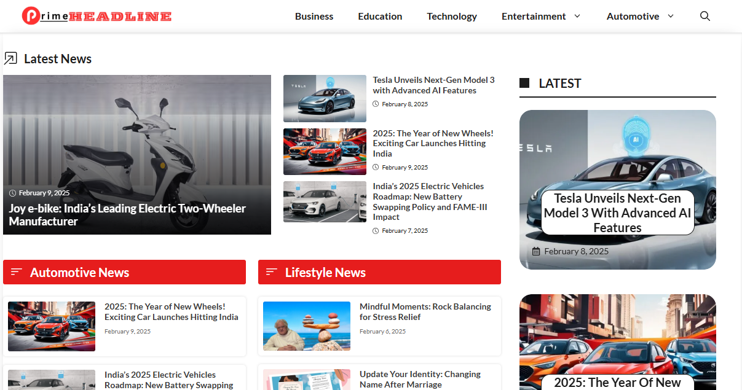Click the black square beside LATEST heading

pos(524,83)
